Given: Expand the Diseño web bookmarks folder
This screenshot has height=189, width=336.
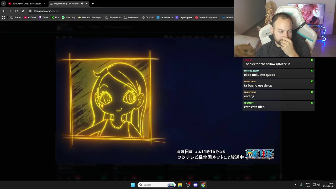Looking at the screenshot, I should 132,18.
